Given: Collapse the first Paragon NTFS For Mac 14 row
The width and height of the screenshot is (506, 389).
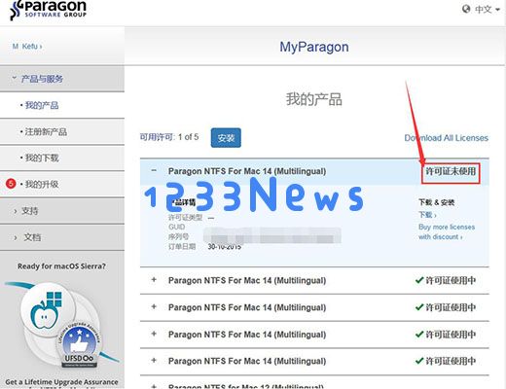Looking at the screenshot, I should (x=154, y=170).
